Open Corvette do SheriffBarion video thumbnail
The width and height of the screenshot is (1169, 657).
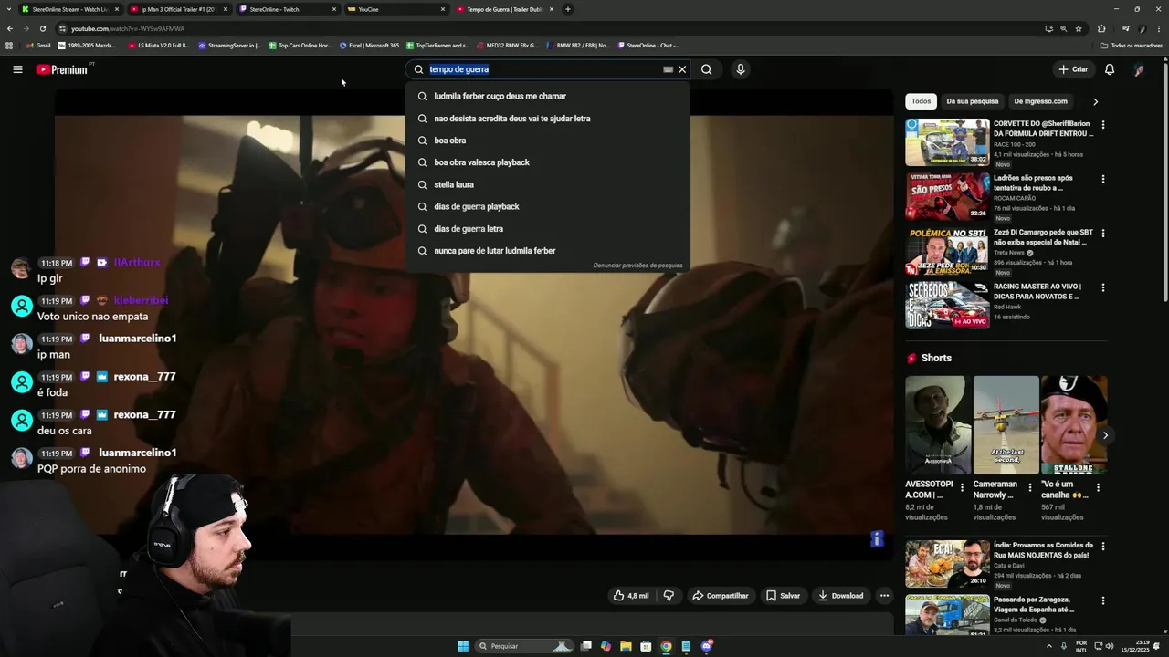click(947, 142)
